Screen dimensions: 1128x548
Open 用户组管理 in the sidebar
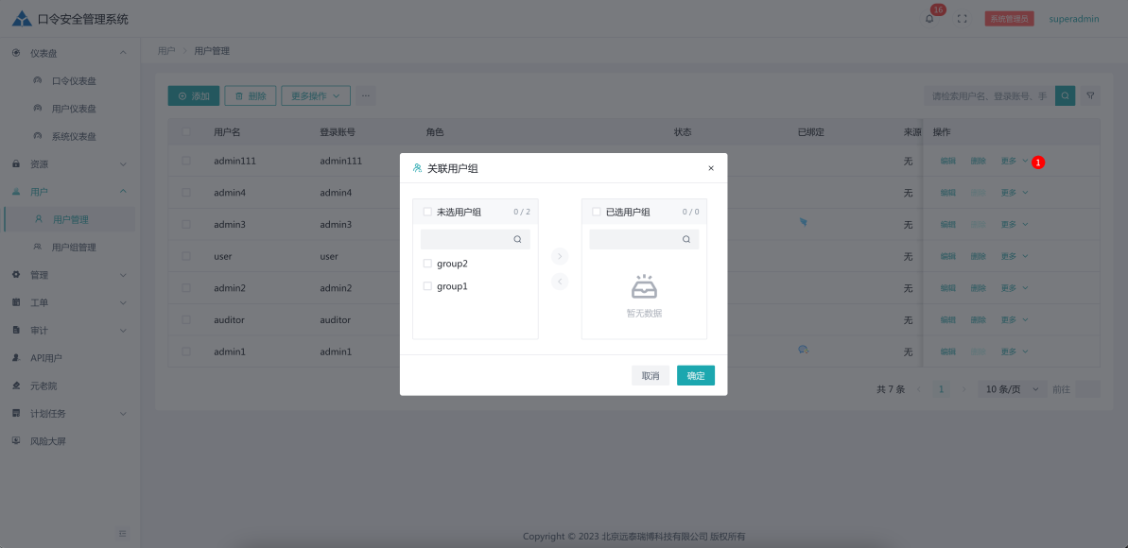pyautogui.click(x=74, y=248)
